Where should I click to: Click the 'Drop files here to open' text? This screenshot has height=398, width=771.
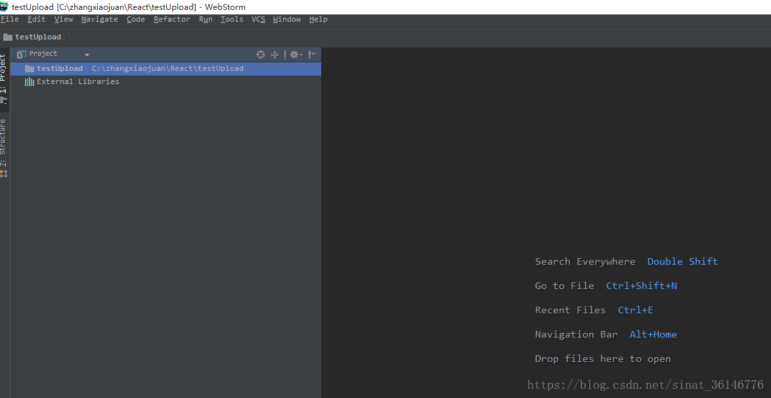603,359
